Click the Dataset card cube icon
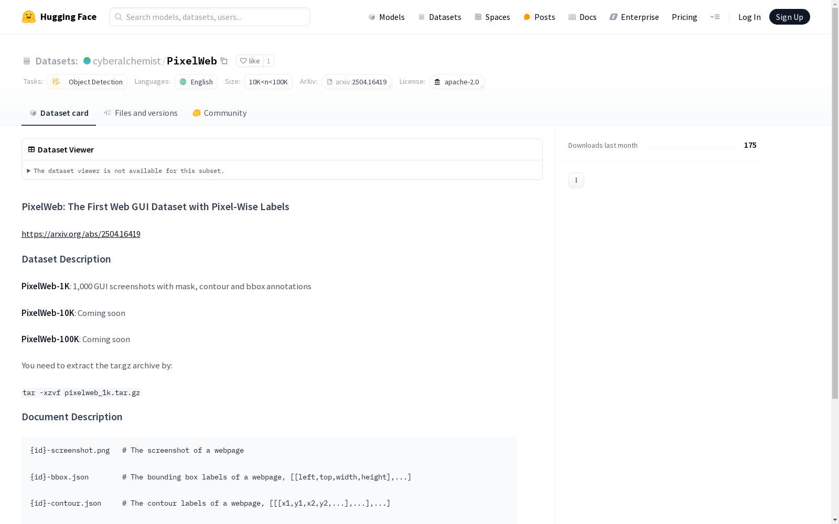 click(33, 113)
